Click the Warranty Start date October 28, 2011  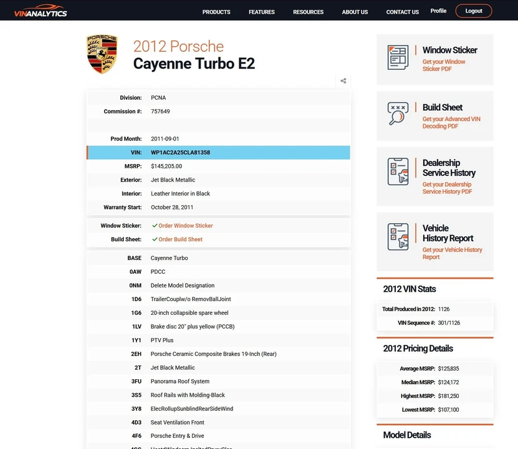click(x=172, y=208)
